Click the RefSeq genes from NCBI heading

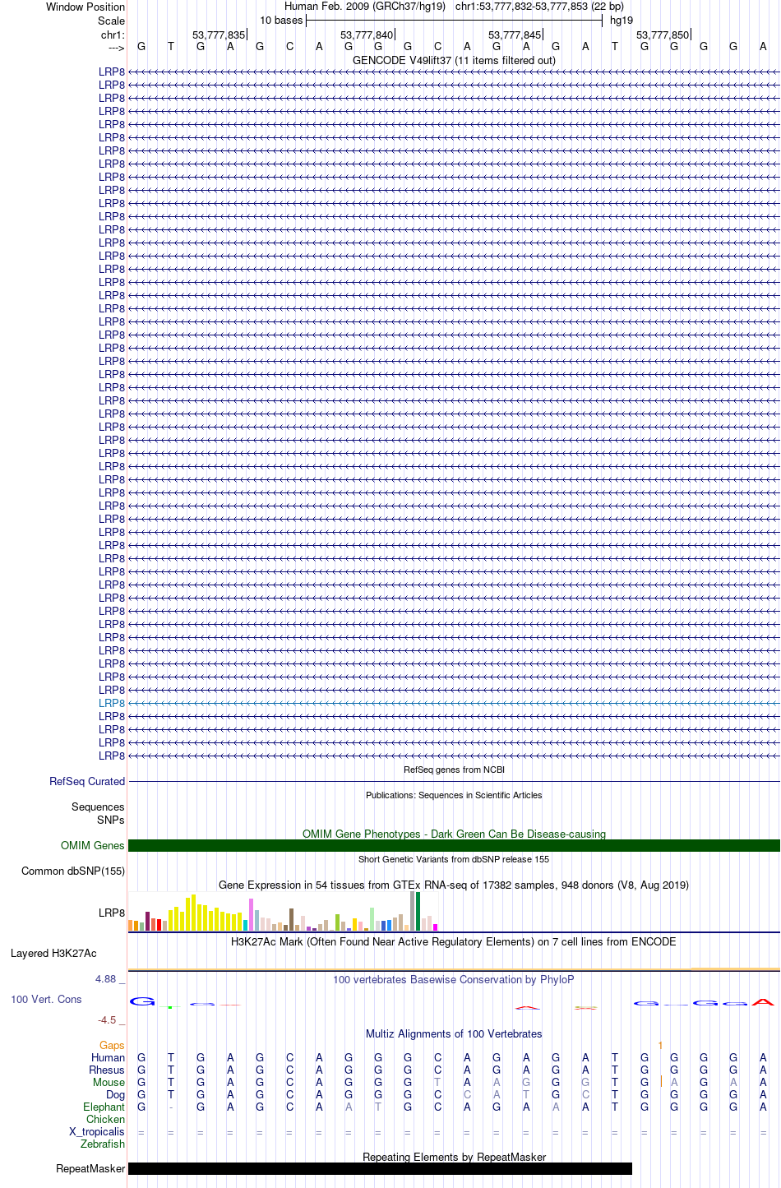(x=454, y=770)
